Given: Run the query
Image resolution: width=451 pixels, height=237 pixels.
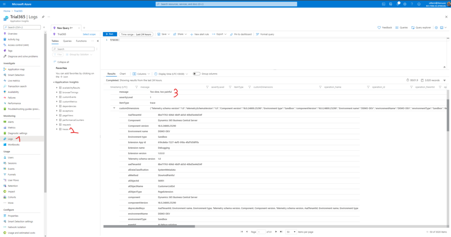Looking at the screenshot, I should pos(110,34).
